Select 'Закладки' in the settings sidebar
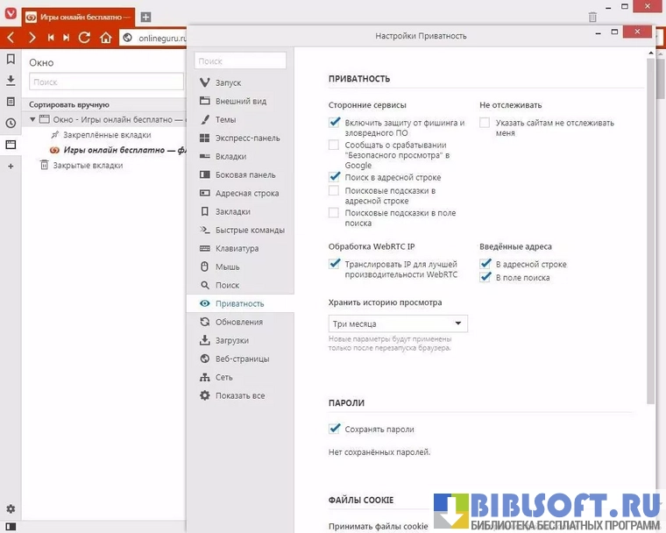 pyautogui.click(x=233, y=211)
